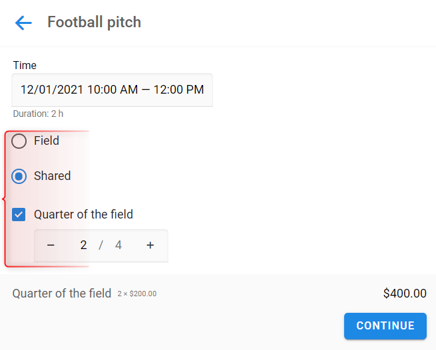Image resolution: width=436 pixels, height=350 pixels.
Task: Select the Shared radio button
Action: tap(19, 176)
